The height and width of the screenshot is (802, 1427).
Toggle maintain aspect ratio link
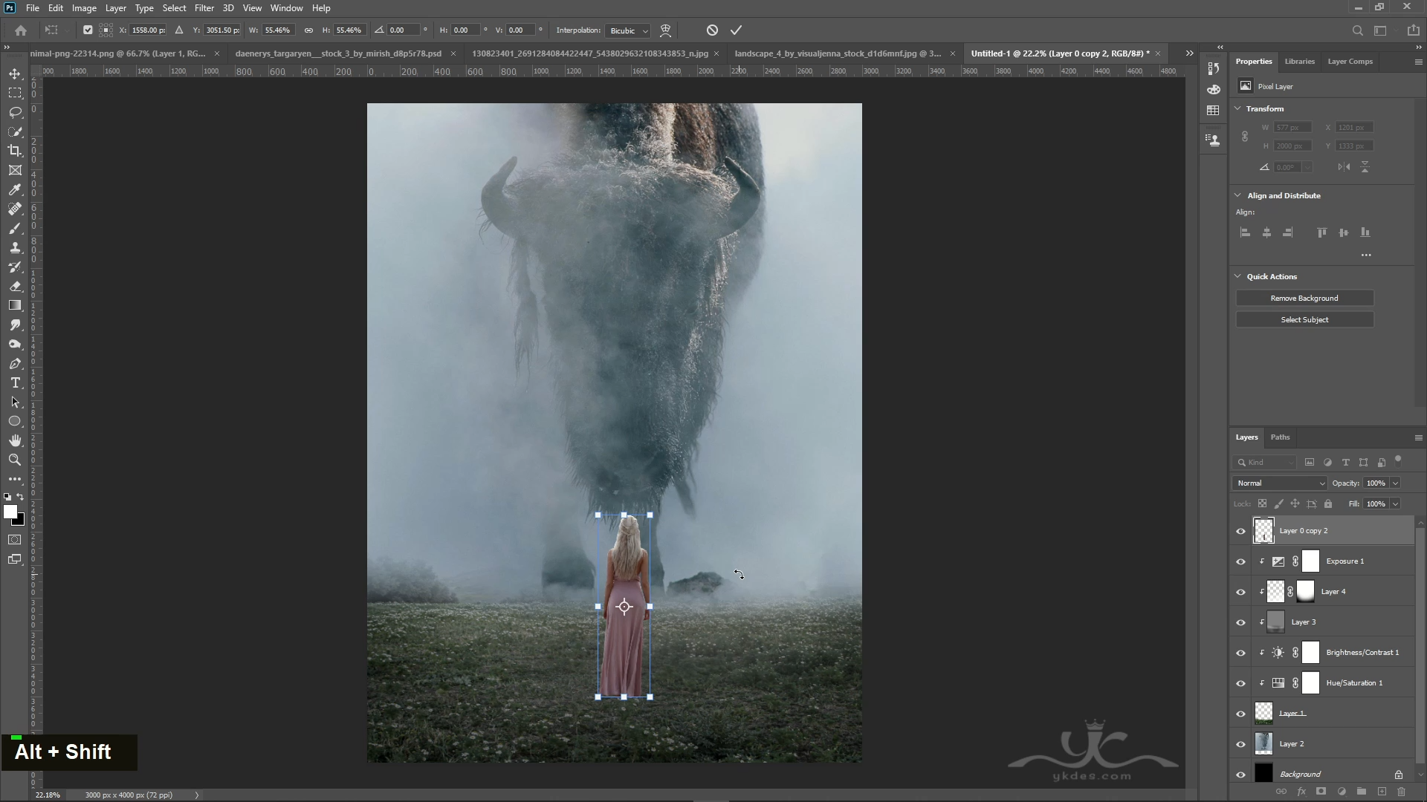click(308, 30)
